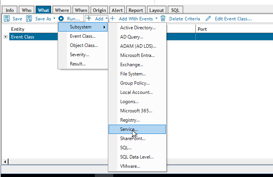273x177 pixels.
Task: Open the Add dropdown arrow
Action: tap(106, 18)
